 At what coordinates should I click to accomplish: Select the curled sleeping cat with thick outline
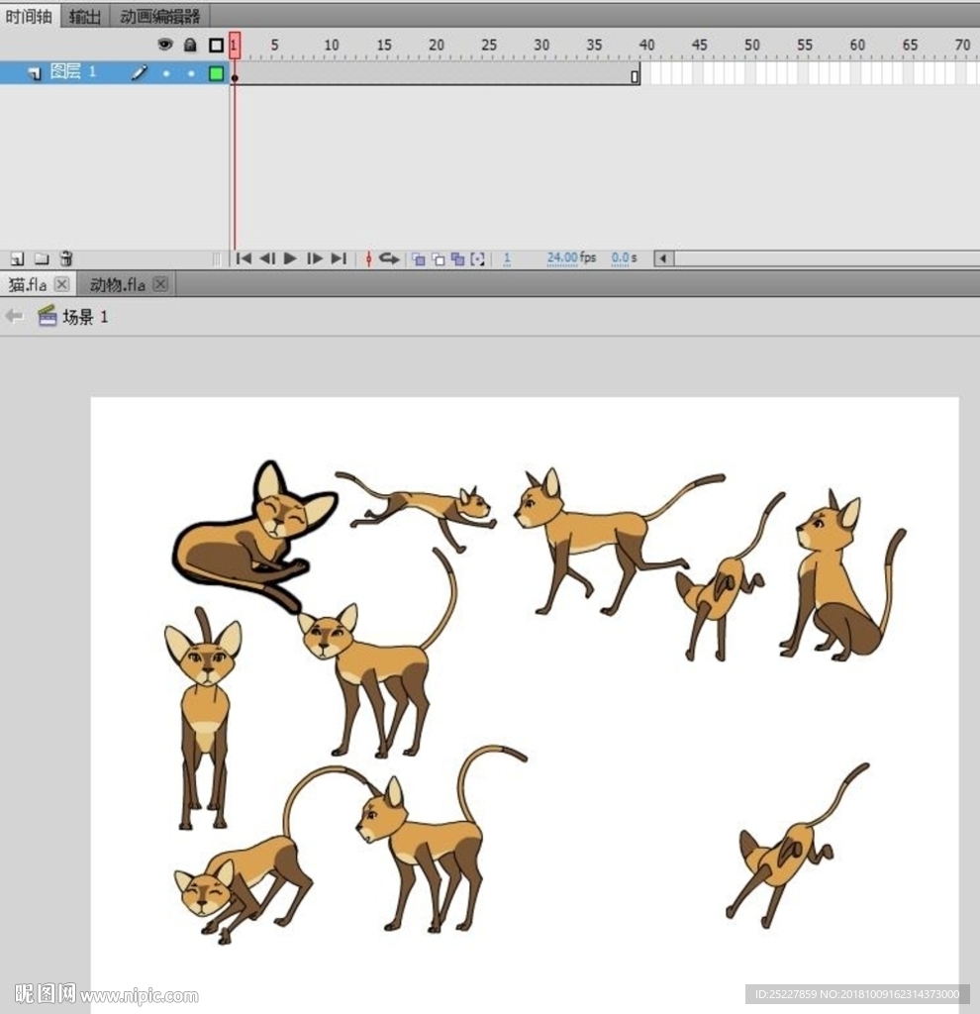coord(254,538)
